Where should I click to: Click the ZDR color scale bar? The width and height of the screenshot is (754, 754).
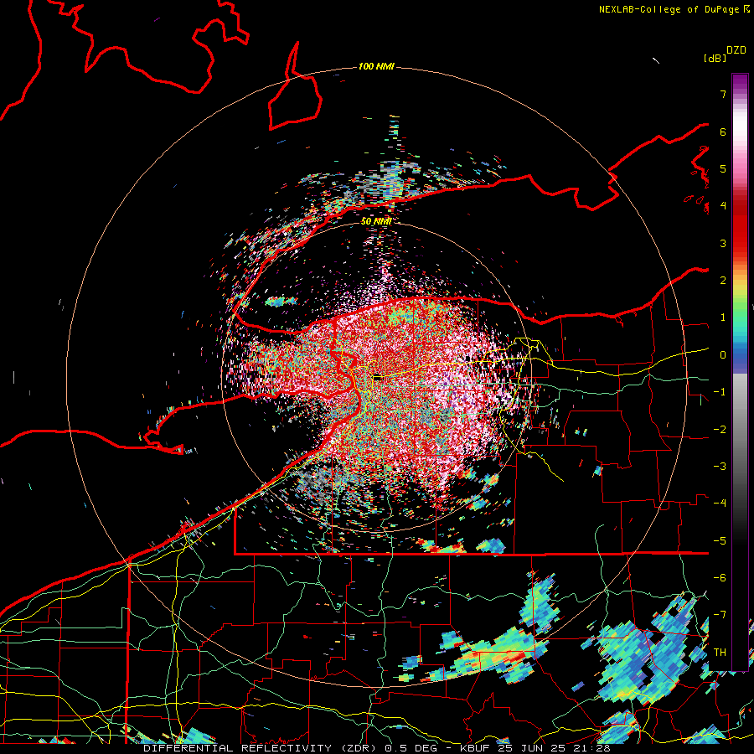coord(740,372)
